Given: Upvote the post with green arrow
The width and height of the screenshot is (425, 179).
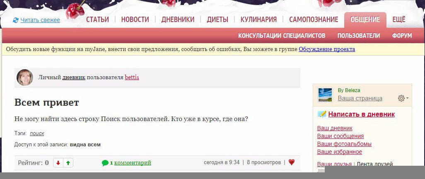Looking at the screenshot, I should click(68, 163).
